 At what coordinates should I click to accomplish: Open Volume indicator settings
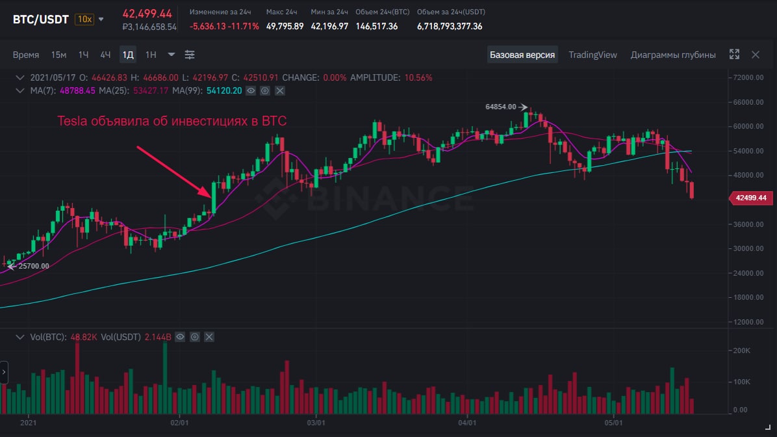[x=195, y=337]
